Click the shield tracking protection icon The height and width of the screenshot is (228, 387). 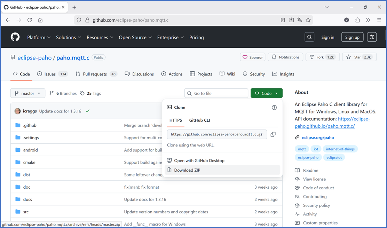79,20
